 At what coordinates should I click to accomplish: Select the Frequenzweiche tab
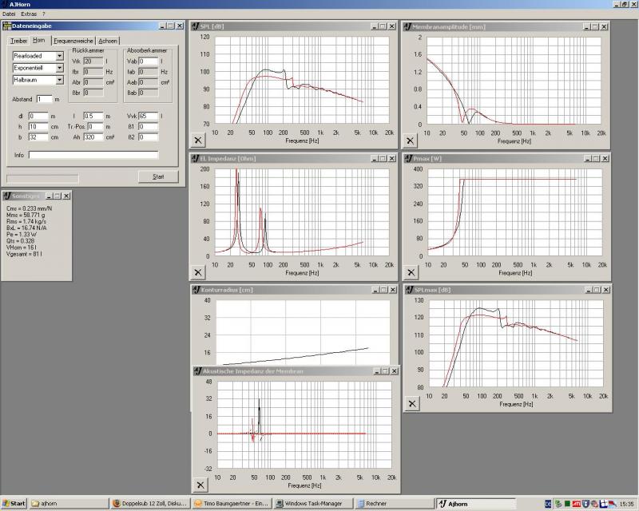pos(73,41)
